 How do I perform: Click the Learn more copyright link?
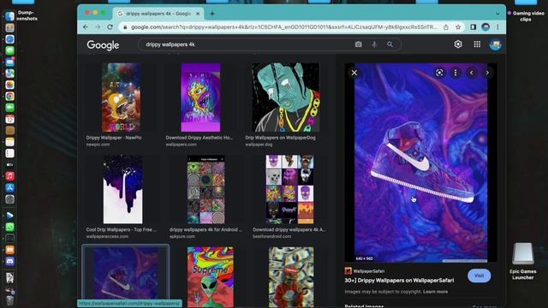pos(436,292)
